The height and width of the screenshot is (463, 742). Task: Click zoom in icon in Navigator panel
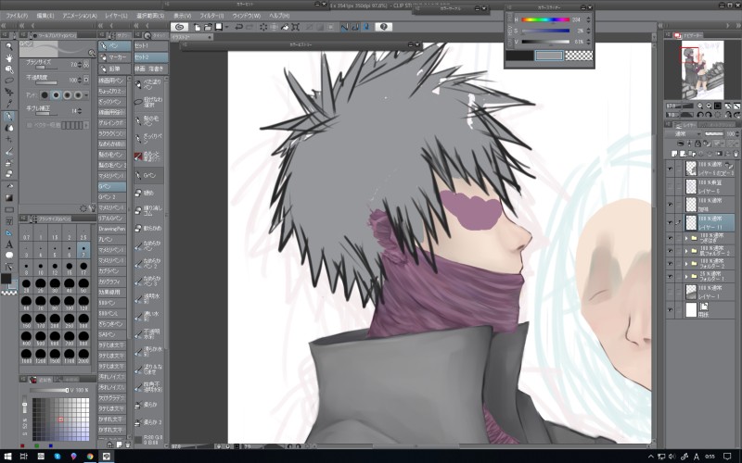[709, 106]
